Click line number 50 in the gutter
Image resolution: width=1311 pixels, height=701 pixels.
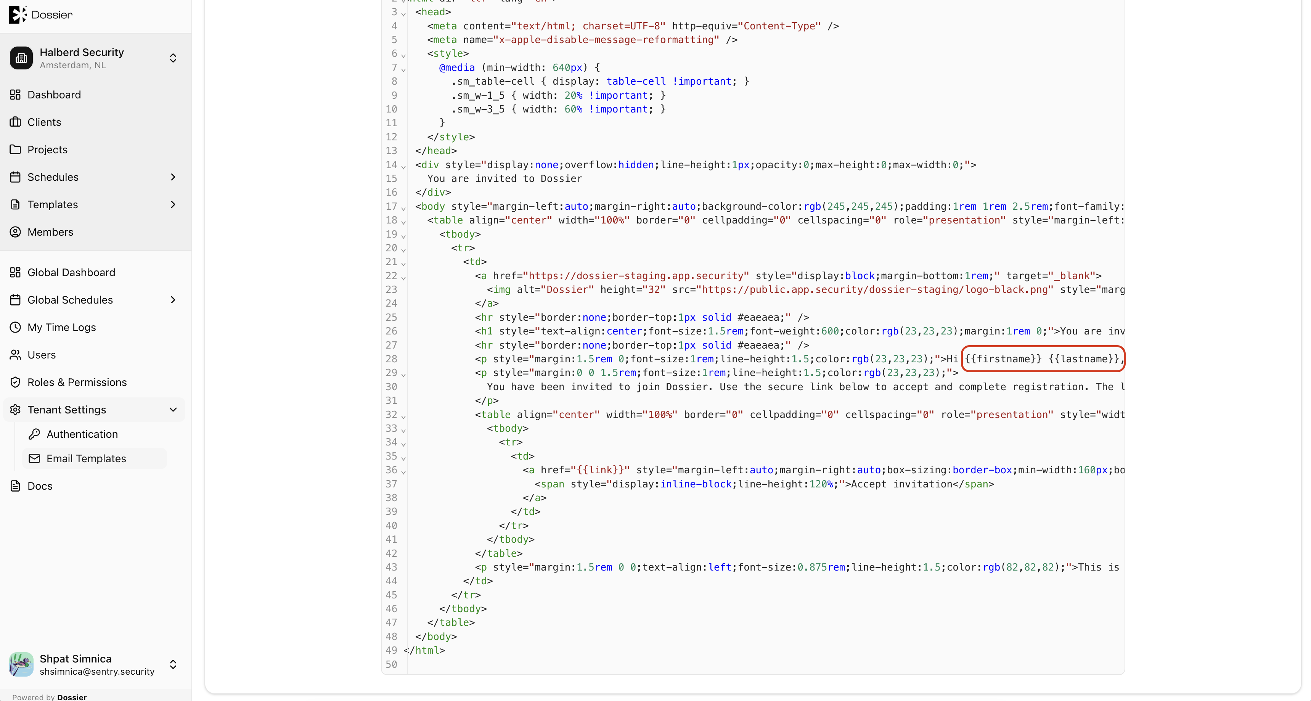[x=391, y=664]
